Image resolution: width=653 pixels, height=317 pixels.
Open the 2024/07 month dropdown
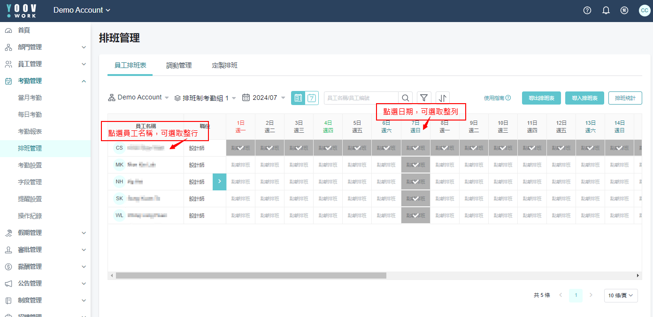click(x=264, y=98)
